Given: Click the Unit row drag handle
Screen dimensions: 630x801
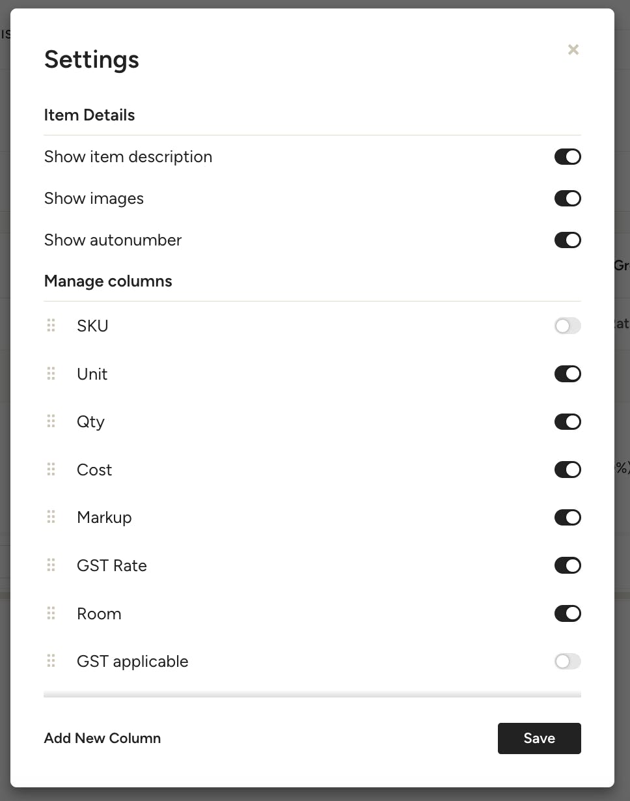Looking at the screenshot, I should 51,374.
